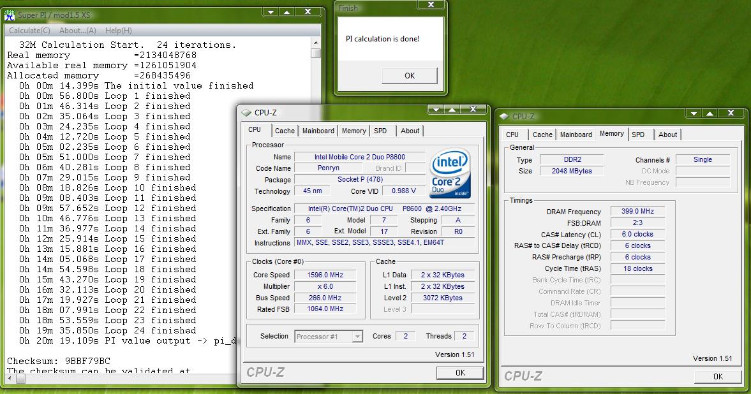The image size is (751, 394).
Task: Open the CPU tab in the right CPU-Z window
Action: 512,135
